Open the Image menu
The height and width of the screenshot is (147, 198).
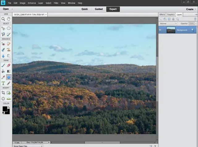23,3
